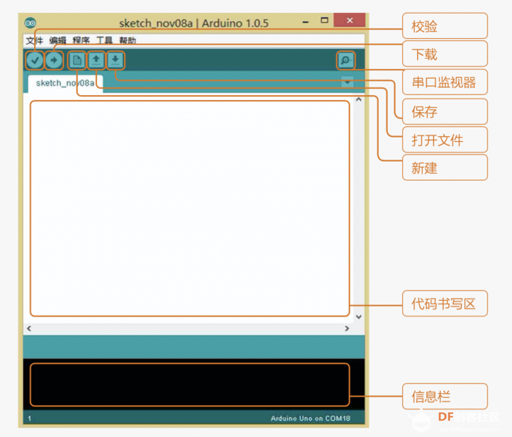
Task: Click the window title sketch_nov08a | Arduino 1.0.5
Action: point(194,23)
